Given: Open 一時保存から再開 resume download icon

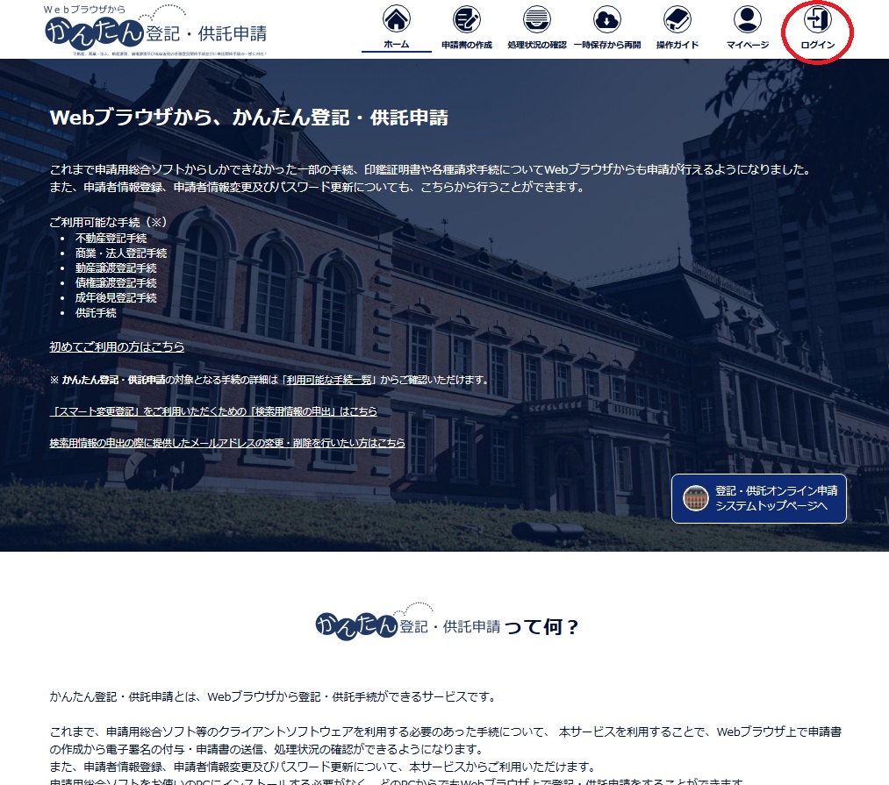Looking at the screenshot, I should (x=606, y=18).
